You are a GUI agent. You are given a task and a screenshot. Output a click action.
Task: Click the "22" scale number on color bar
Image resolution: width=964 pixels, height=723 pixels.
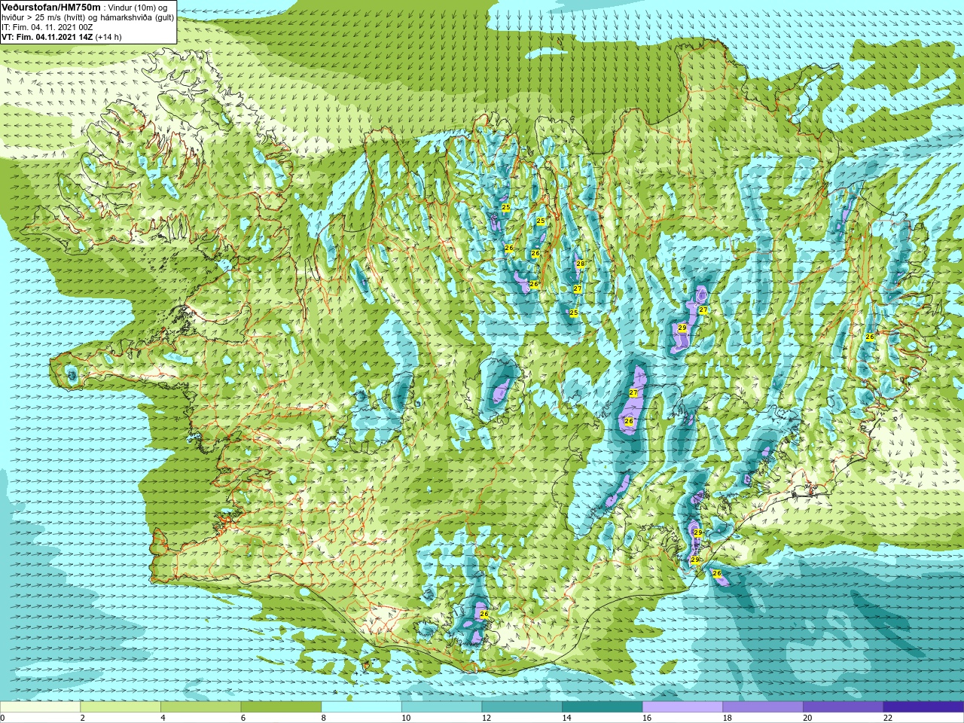coord(888,718)
